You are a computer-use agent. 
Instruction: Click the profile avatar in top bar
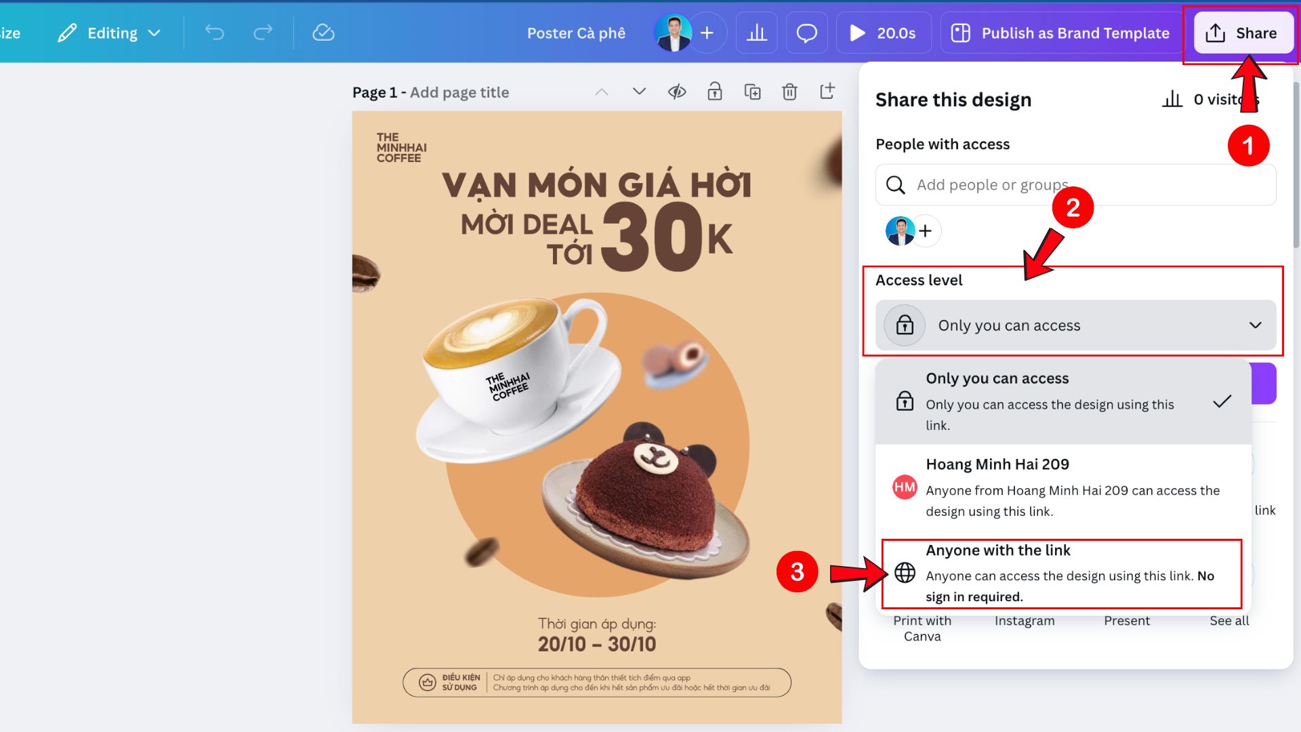(673, 33)
